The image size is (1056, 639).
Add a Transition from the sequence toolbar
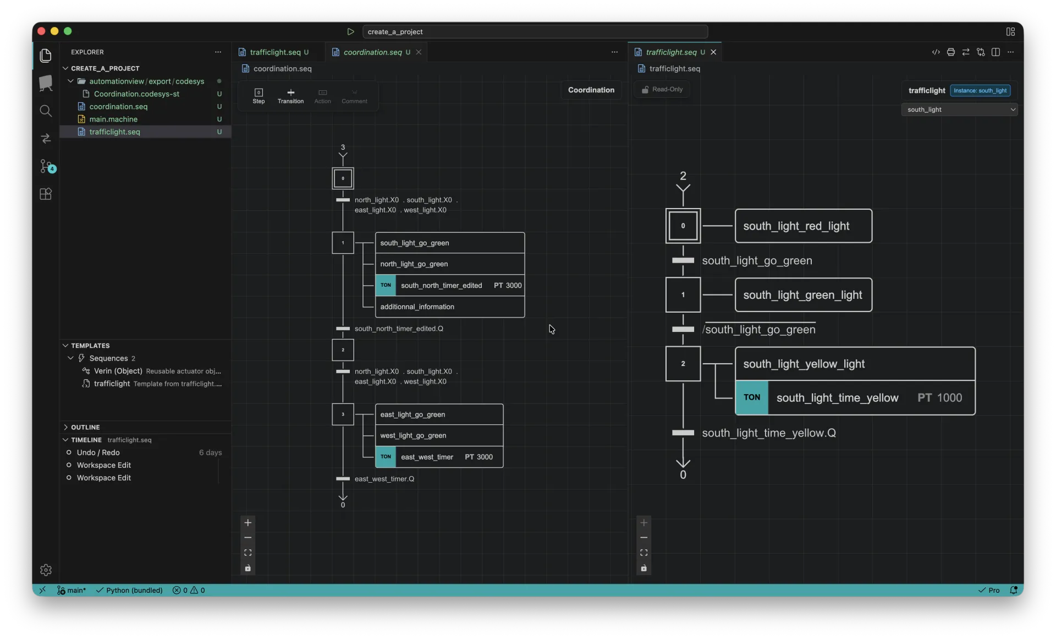[290, 96]
